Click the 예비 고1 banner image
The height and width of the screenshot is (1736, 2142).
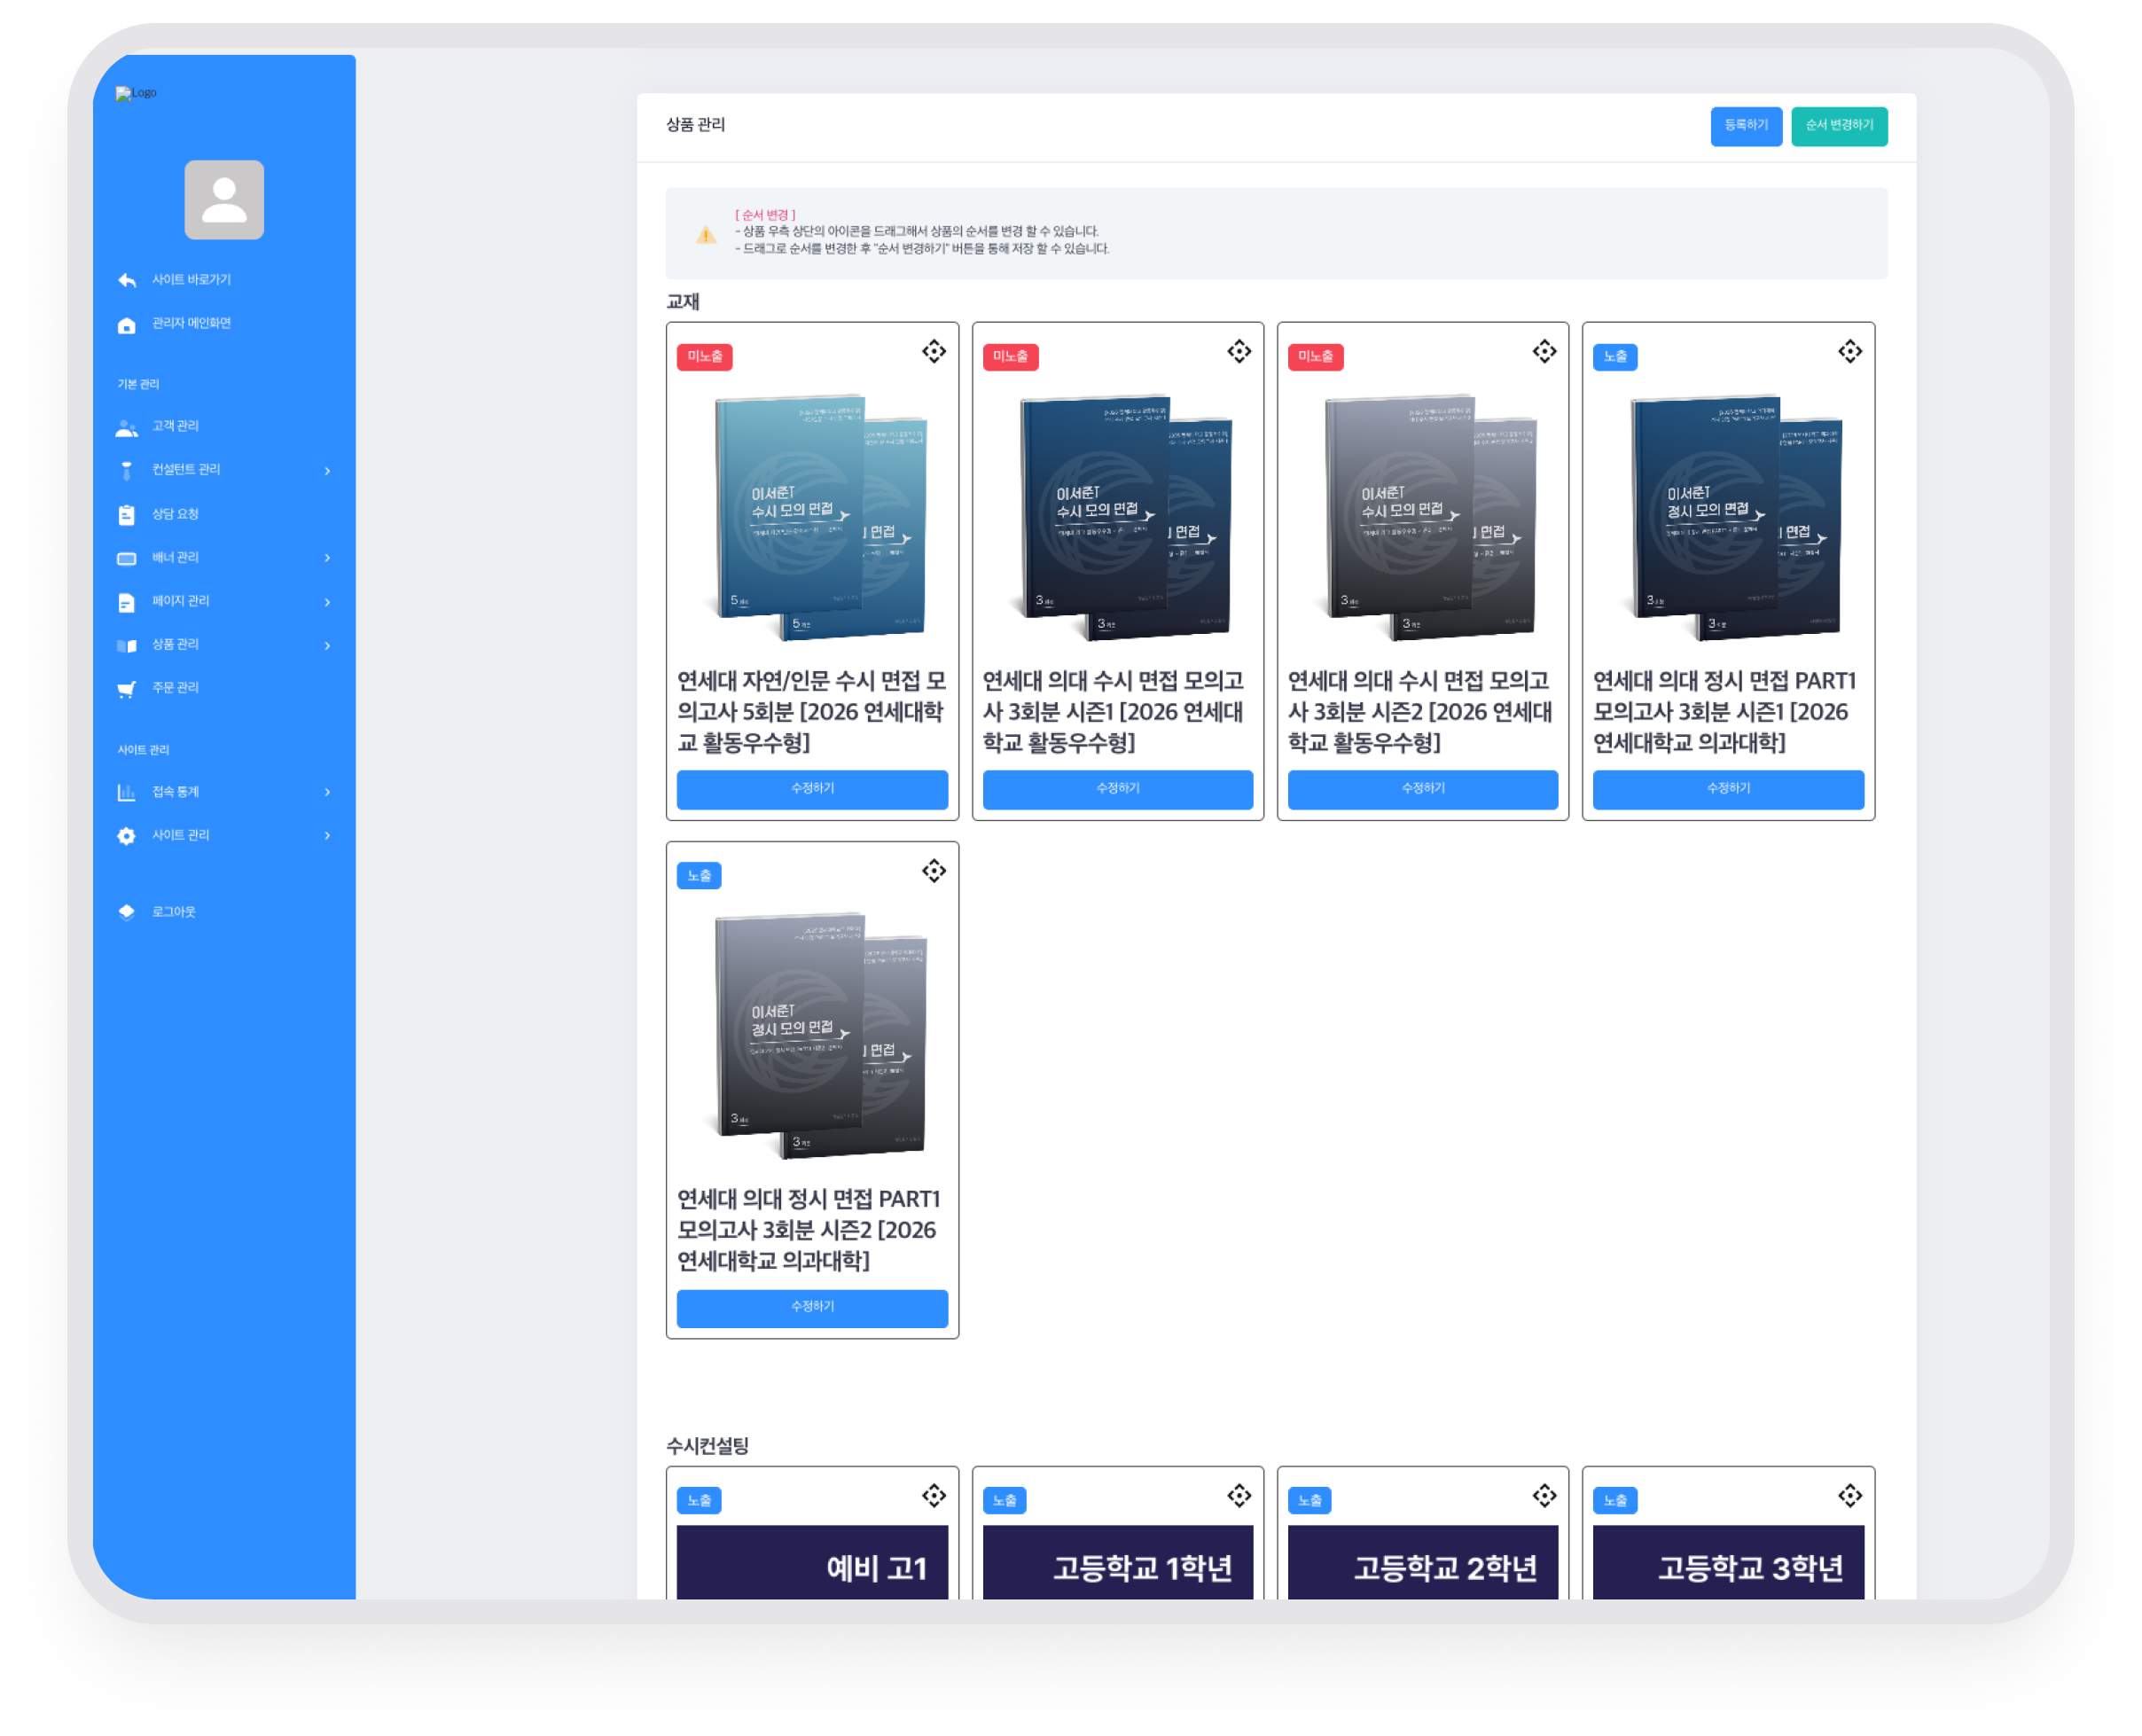[812, 1562]
